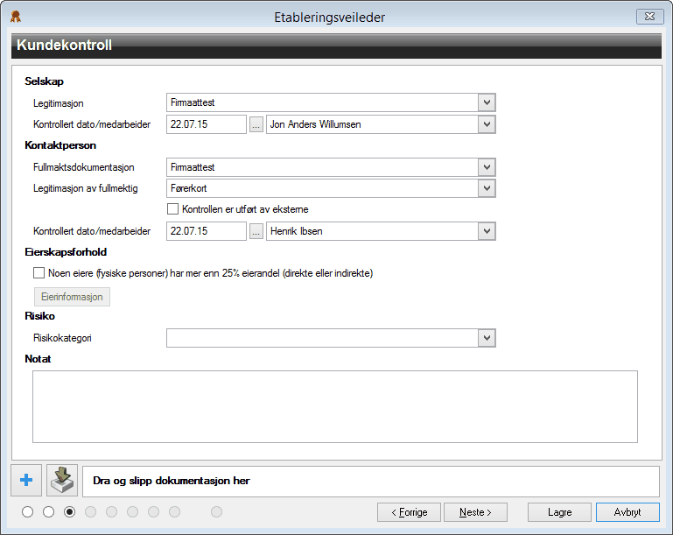
Task: Click the Fullmaktsdokumentasjon label
Action: coord(84,167)
